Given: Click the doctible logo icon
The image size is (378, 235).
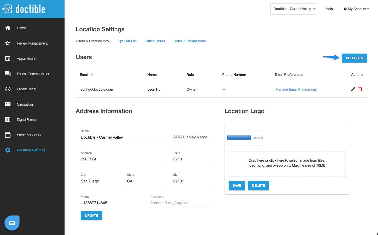Looking at the screenshot, I should pos(7,9).
